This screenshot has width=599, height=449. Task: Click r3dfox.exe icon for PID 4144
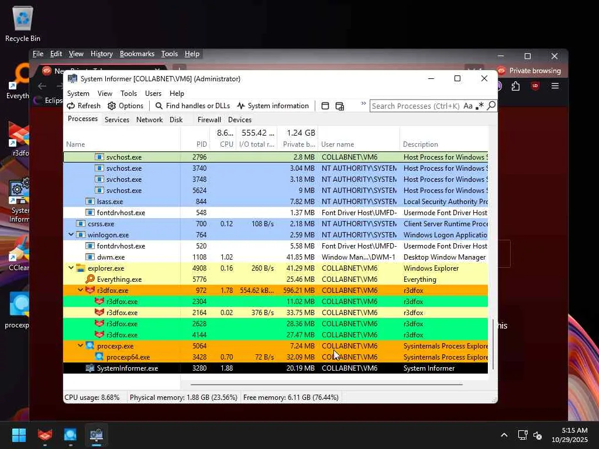(x=99, y=334)
